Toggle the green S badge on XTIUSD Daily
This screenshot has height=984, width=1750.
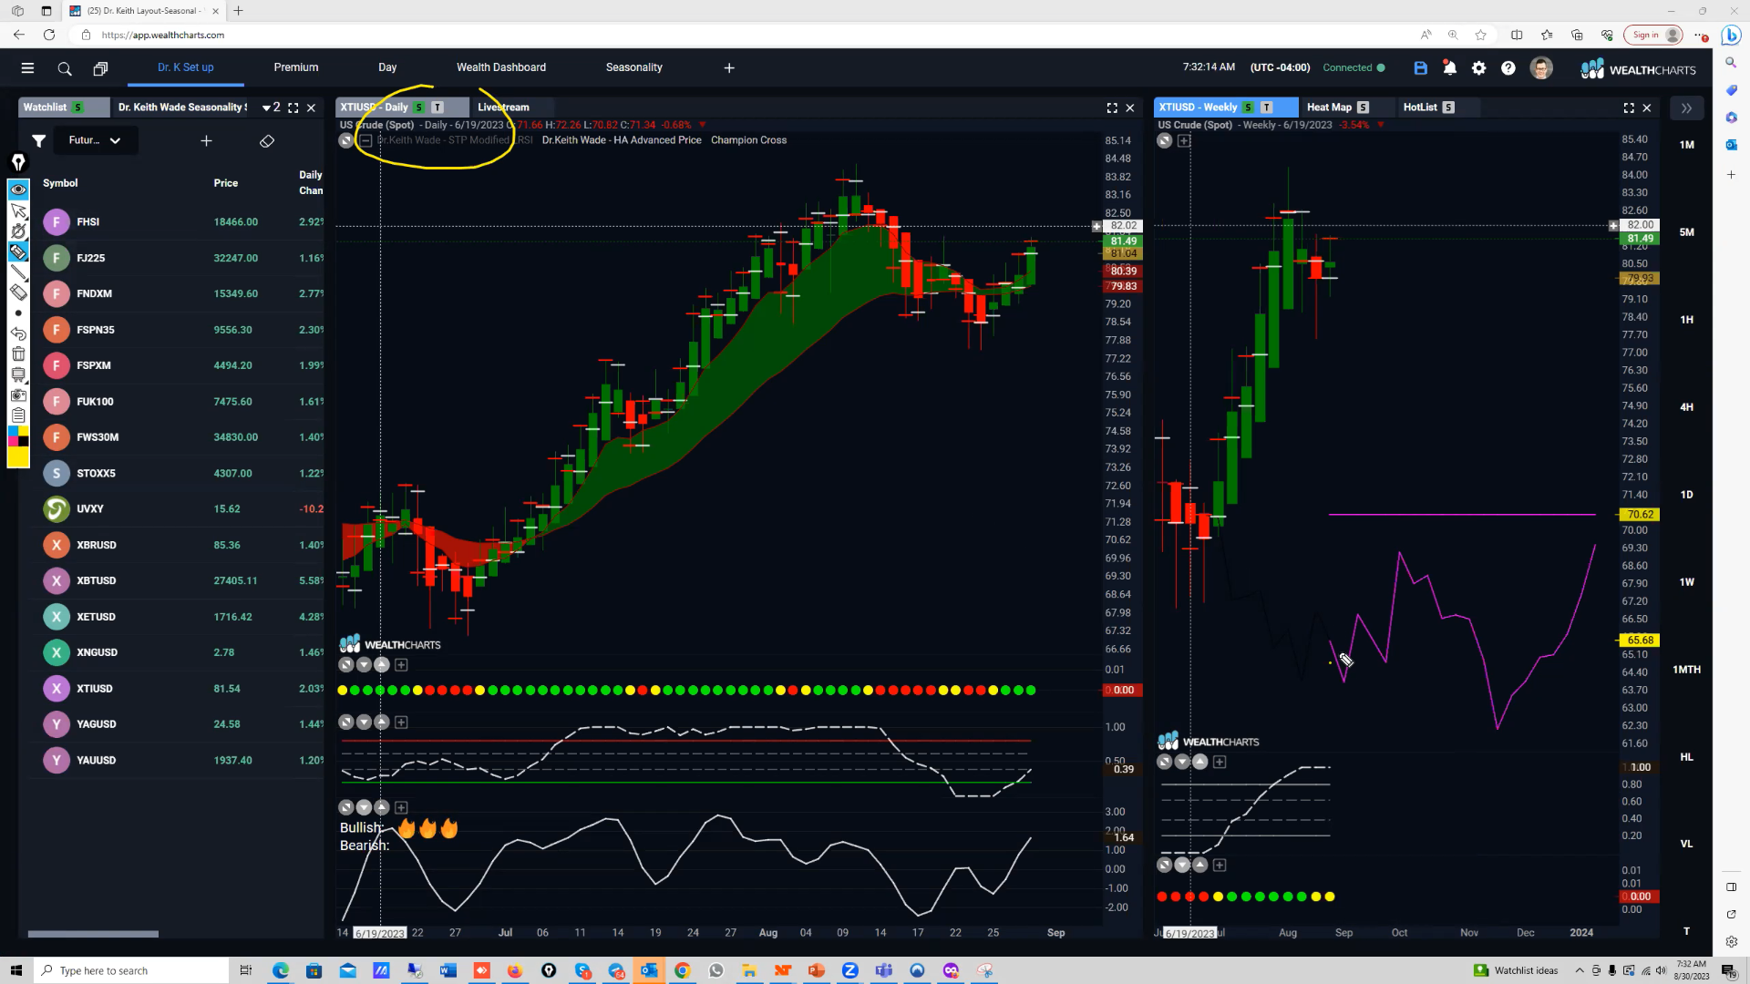click(419, 108)
